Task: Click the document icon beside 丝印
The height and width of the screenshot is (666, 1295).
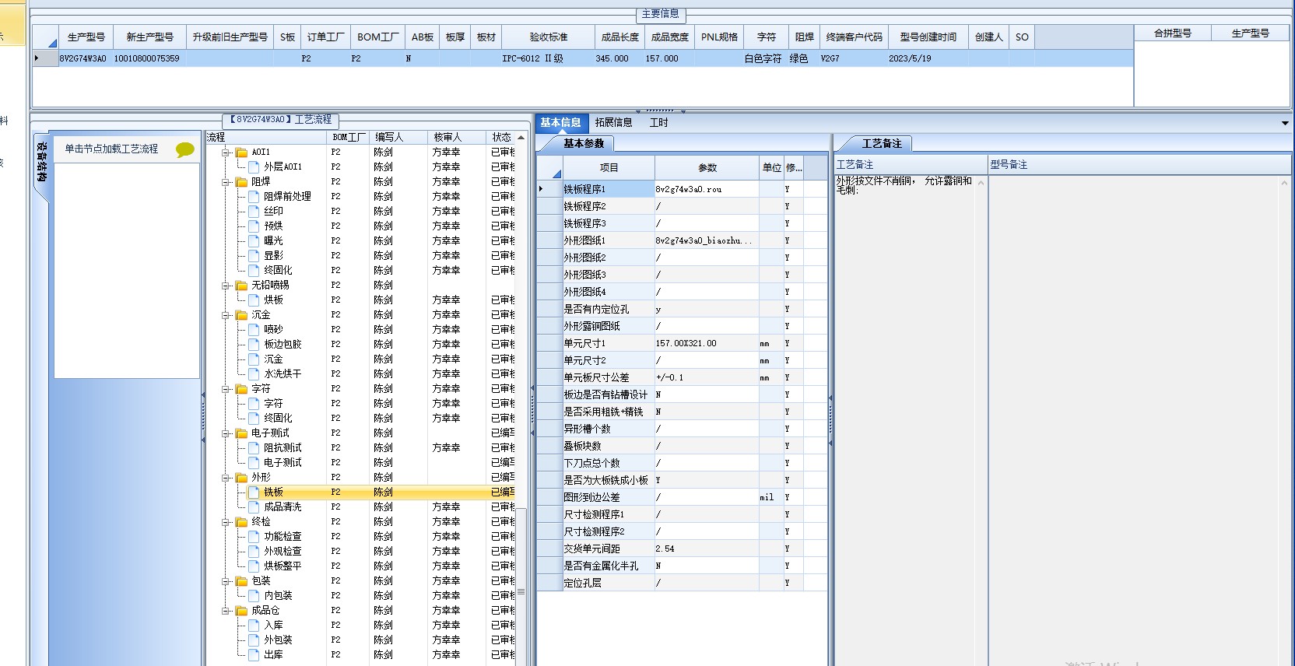Action: pos(254,211)
